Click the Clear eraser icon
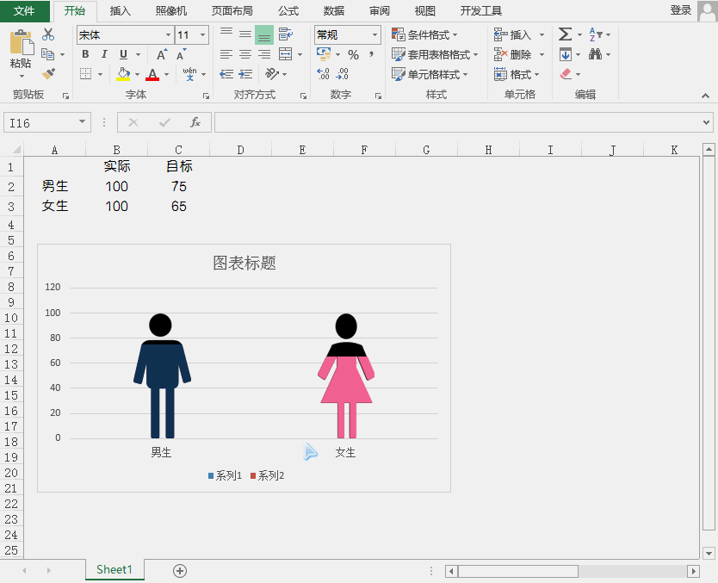 point(566,74)
